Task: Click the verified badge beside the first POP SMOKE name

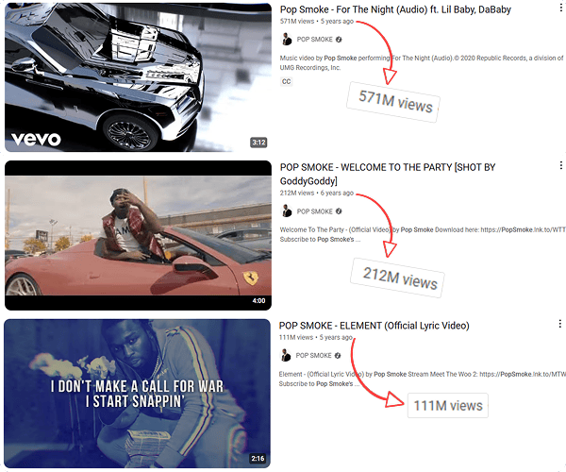Action: coord(339,40)
